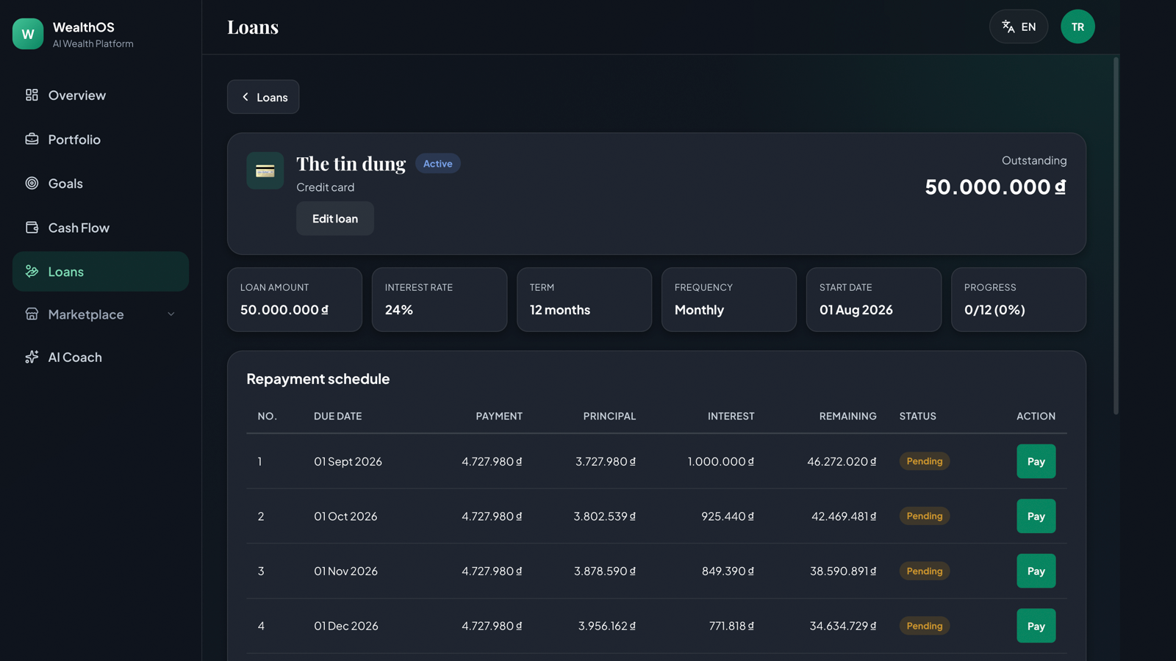1176x661 pixels.
Task: Select the Portfolio briefcase icon
Action: (32, 139)
